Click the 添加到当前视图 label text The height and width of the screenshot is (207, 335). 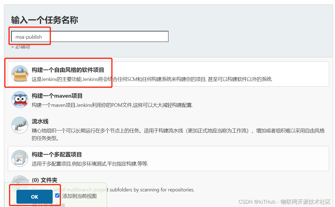tap(79, 196)
